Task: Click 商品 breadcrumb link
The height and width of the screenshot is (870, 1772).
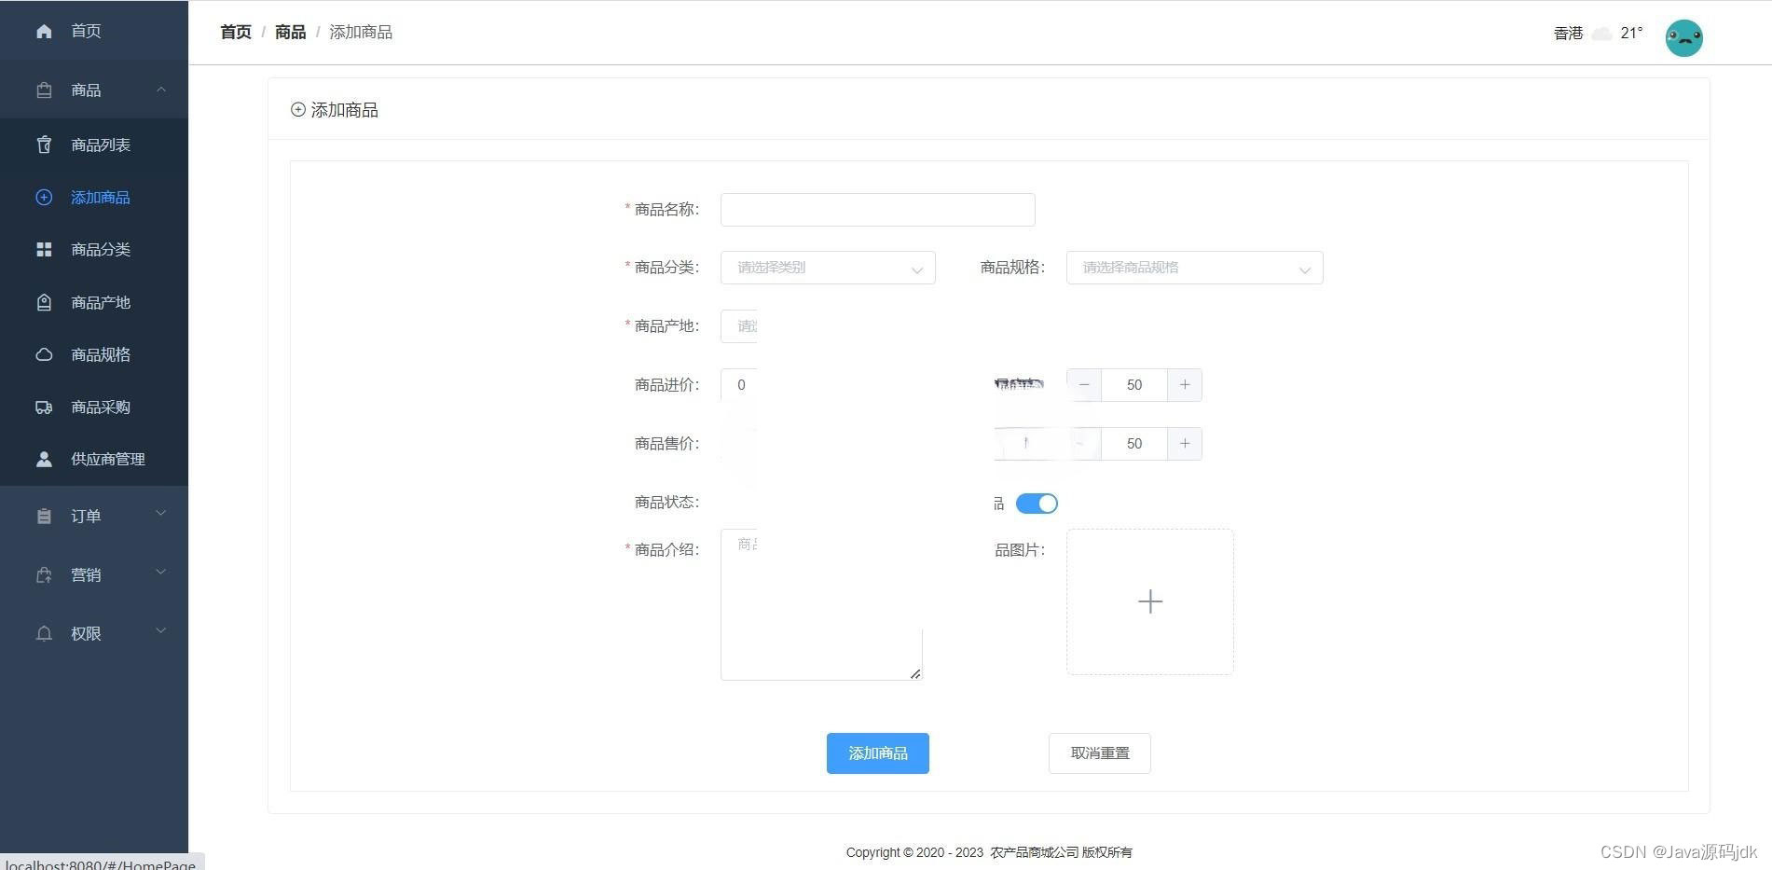Action: pyautogui.click(x=290, y=33)
